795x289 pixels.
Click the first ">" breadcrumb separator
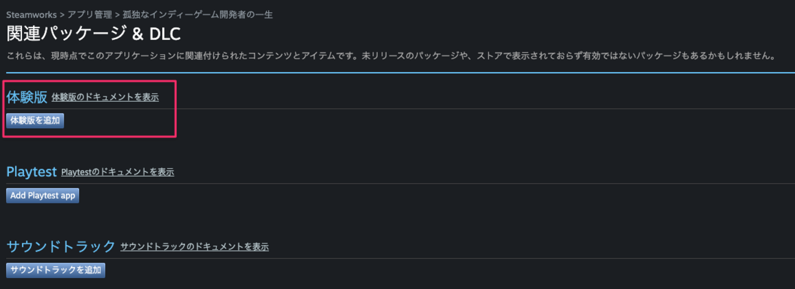coord(62,15)
